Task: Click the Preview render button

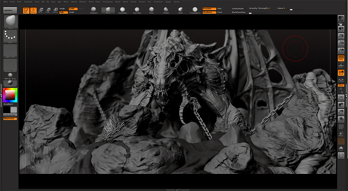Action: (x=209, y=9)
